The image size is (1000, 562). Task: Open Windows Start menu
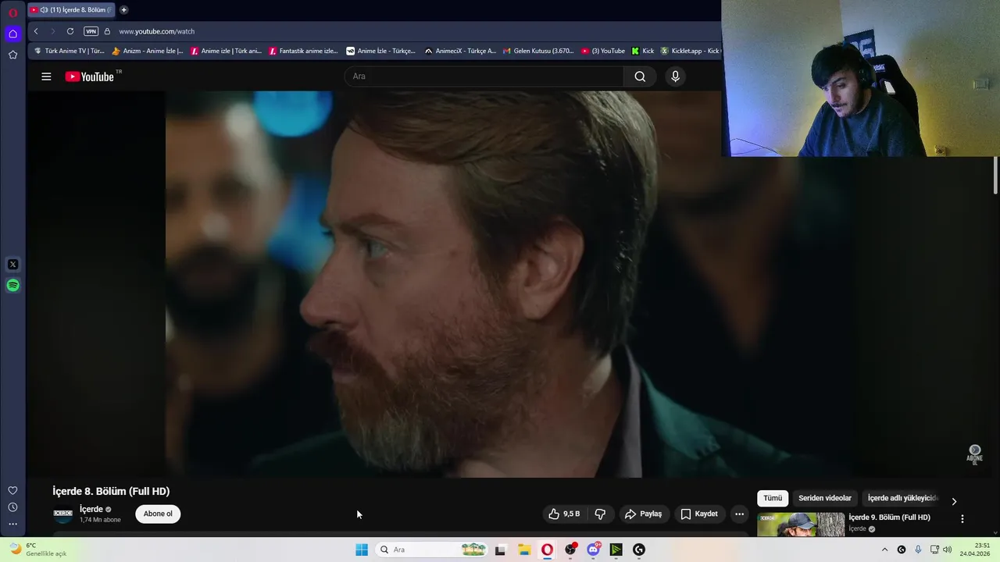click(x=362, y=550)
